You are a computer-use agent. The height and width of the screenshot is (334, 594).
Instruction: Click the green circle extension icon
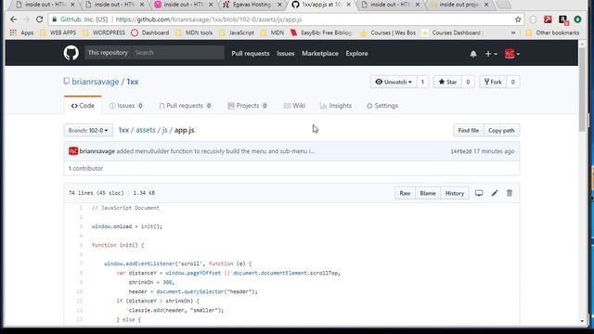577,19
